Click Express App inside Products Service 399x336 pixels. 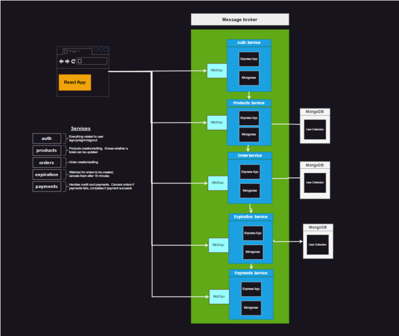pyautogui.click(x=249, y=118)
